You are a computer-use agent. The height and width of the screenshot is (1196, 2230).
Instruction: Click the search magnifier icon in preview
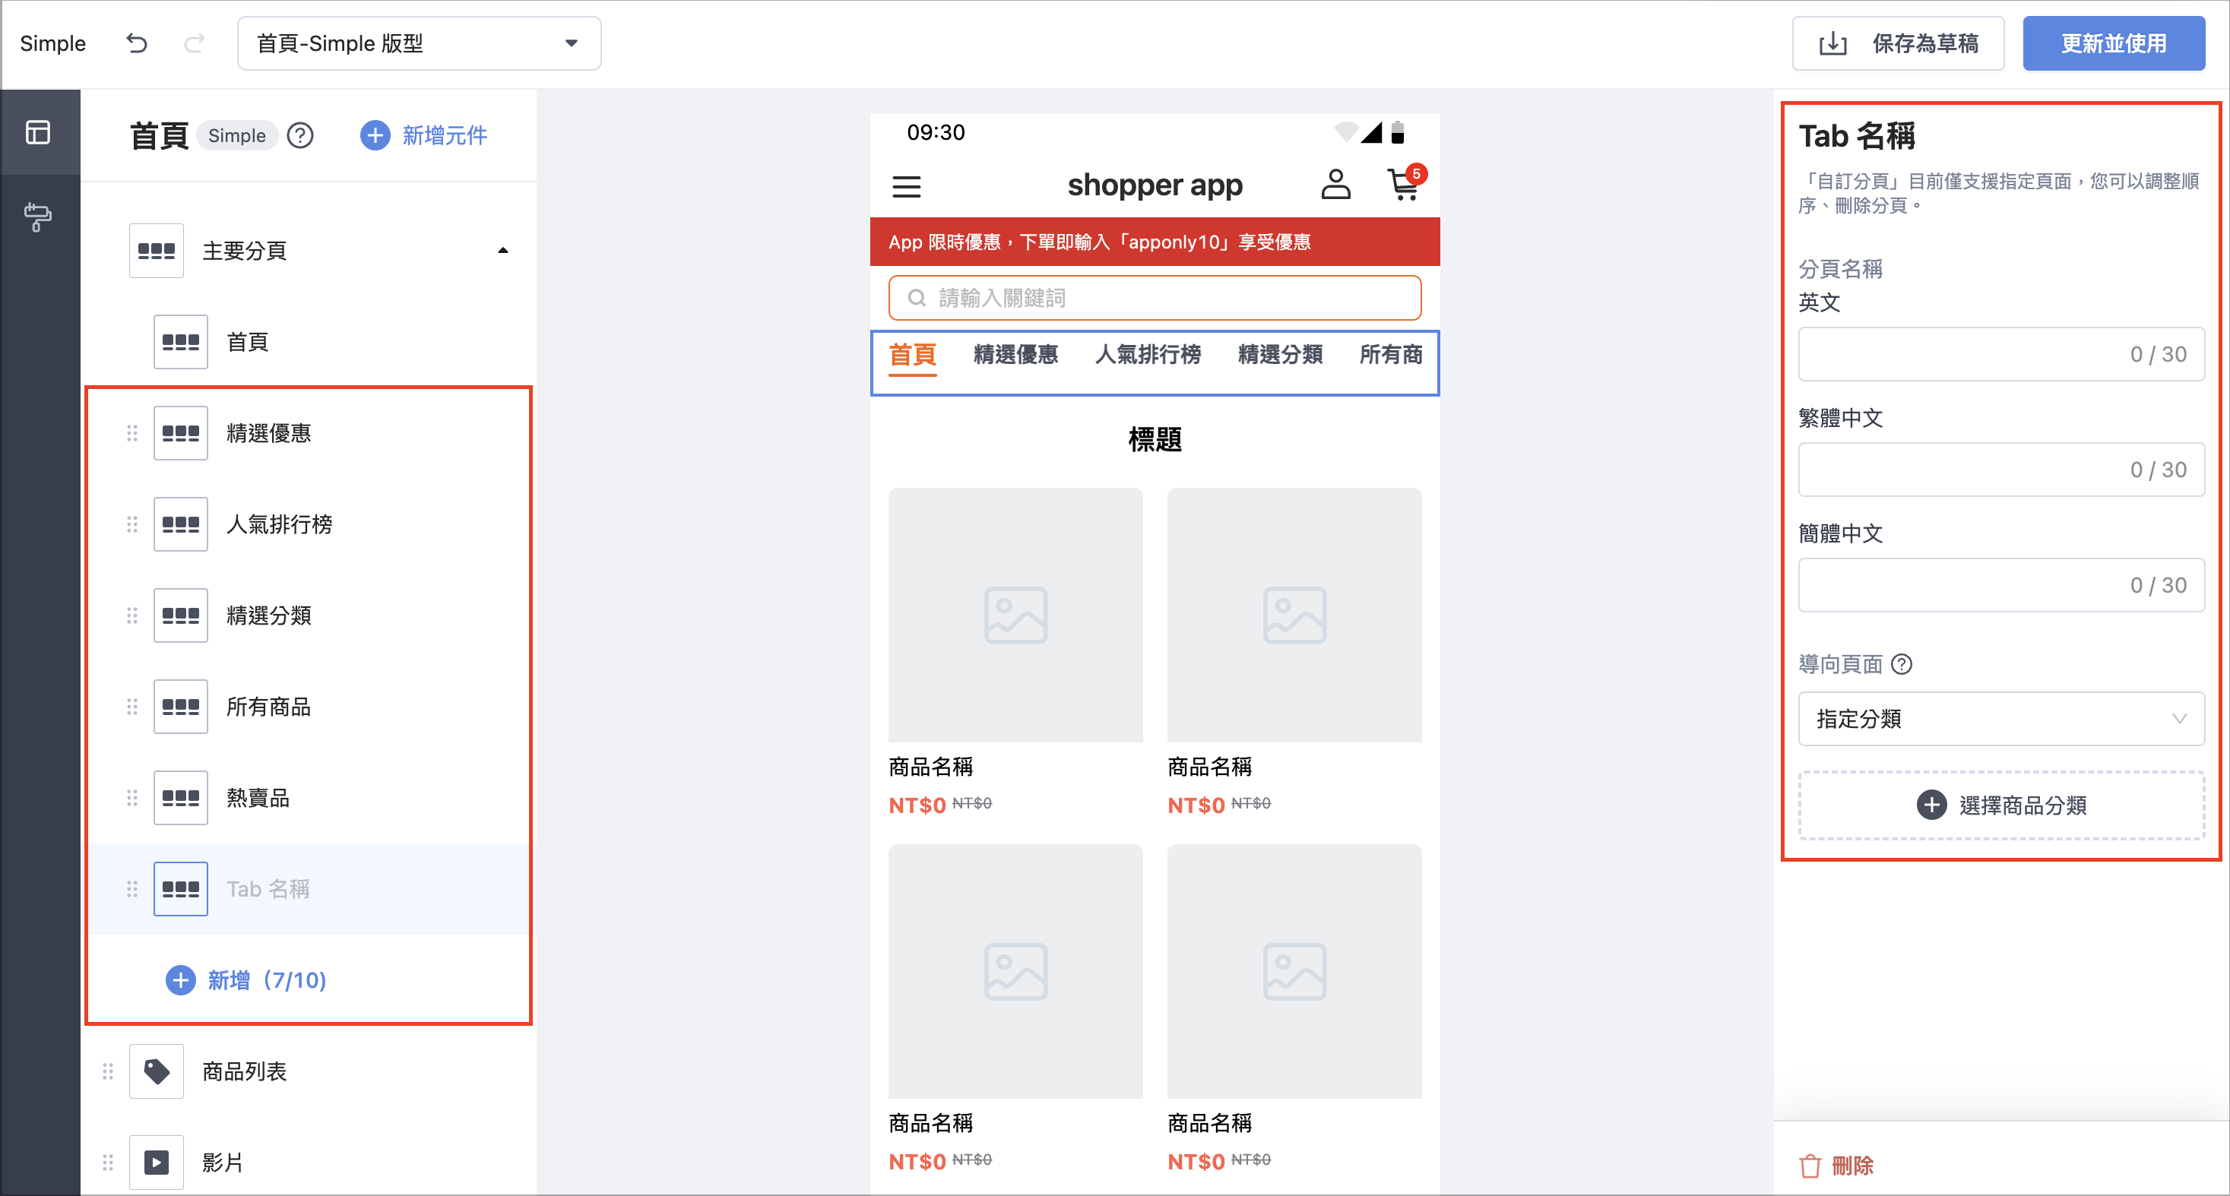916,298
